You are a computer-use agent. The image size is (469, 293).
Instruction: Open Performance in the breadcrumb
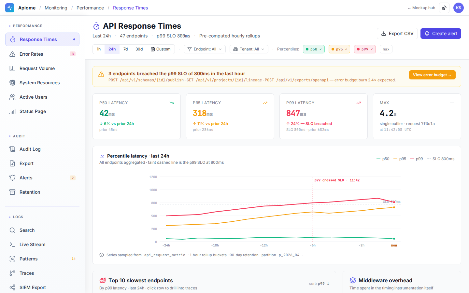point(90,8)
